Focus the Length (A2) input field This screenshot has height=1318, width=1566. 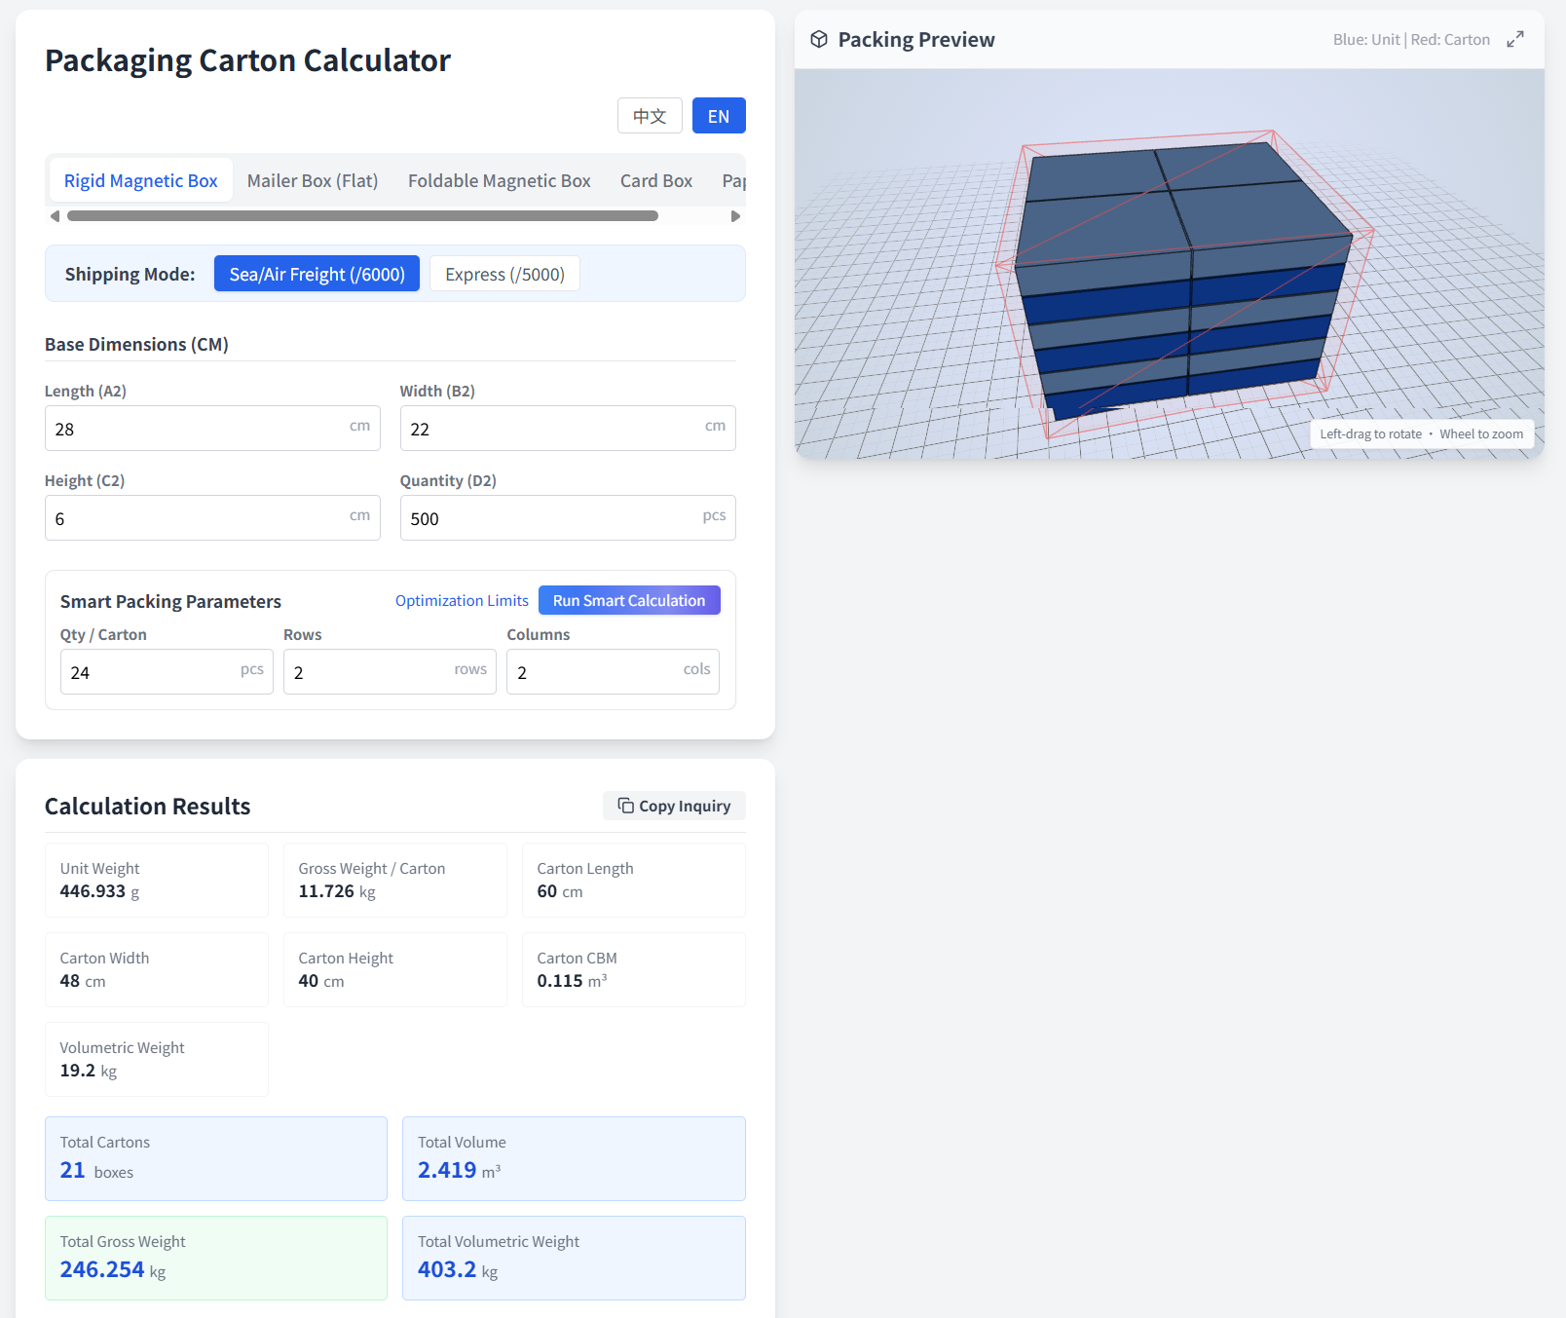click(212, 429)
